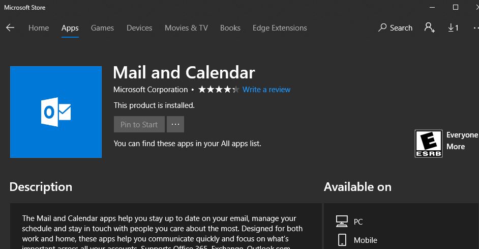Click the back arrow icon
479x249 pixels.
click(x=10, y=28)
